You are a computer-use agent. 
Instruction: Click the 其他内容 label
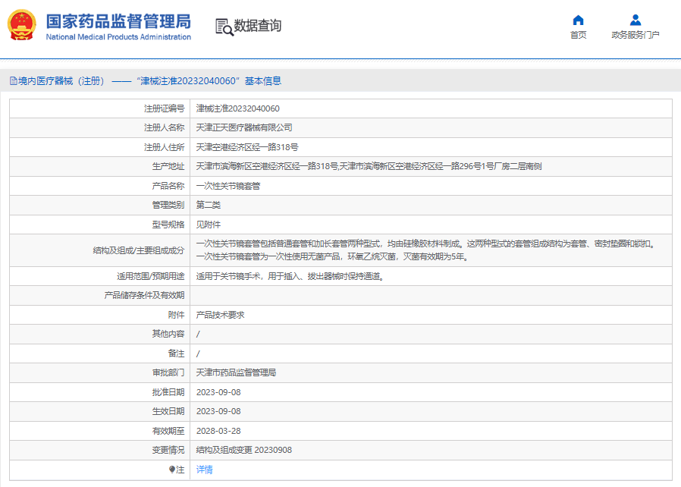168,334
